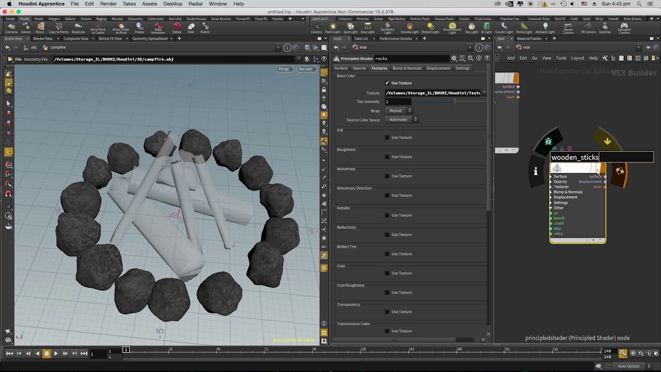661x372 pixels.
Task: Click the Texture file path field
Action: [432, 93]
